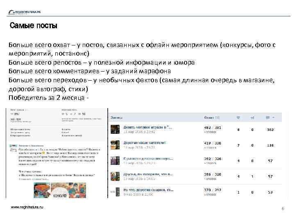
Task: Click the community name above the post text
Action: pos(31,146)
